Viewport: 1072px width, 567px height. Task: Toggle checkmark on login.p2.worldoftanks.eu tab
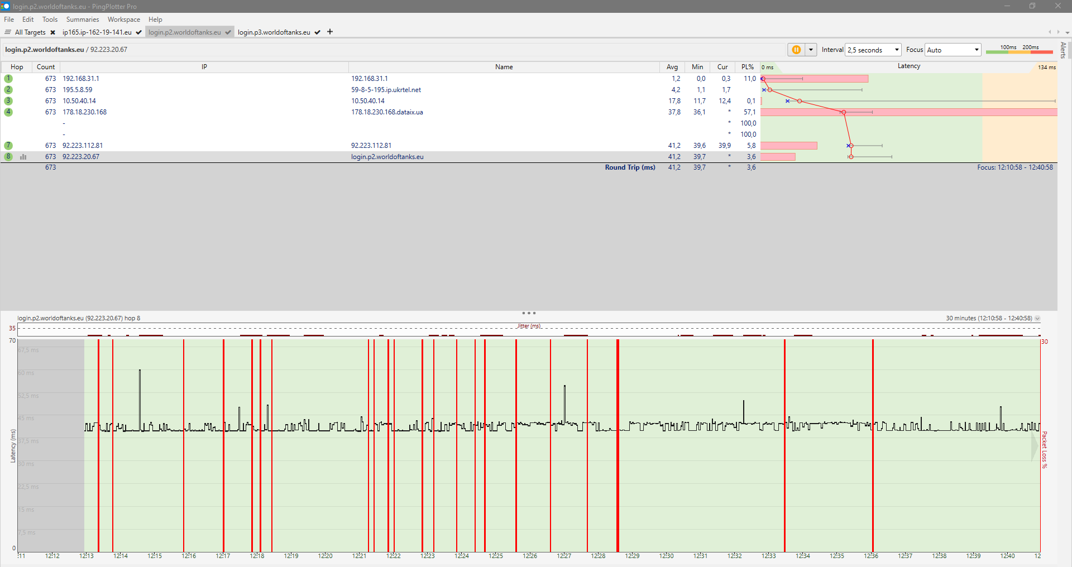[228, 32]
